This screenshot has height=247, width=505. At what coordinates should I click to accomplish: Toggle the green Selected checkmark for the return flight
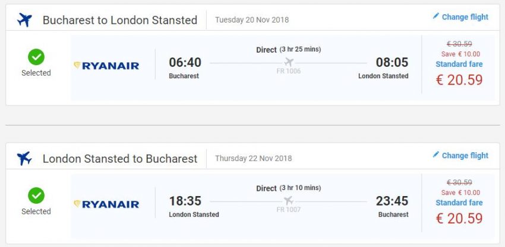pos(36,195)
